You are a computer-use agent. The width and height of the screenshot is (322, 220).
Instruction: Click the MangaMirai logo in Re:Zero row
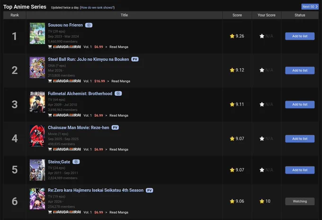pos(67,212)
